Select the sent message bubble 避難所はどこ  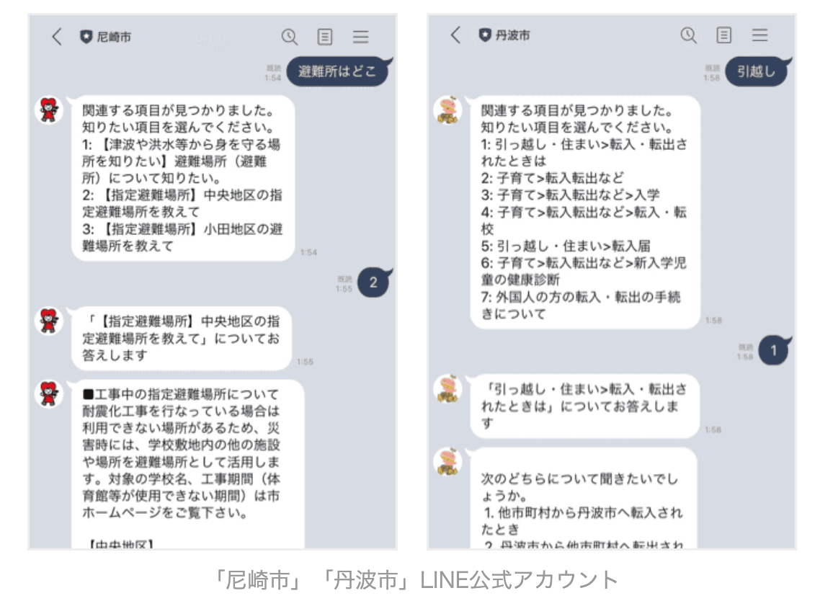pyautogui.click(x=338, y=71)
